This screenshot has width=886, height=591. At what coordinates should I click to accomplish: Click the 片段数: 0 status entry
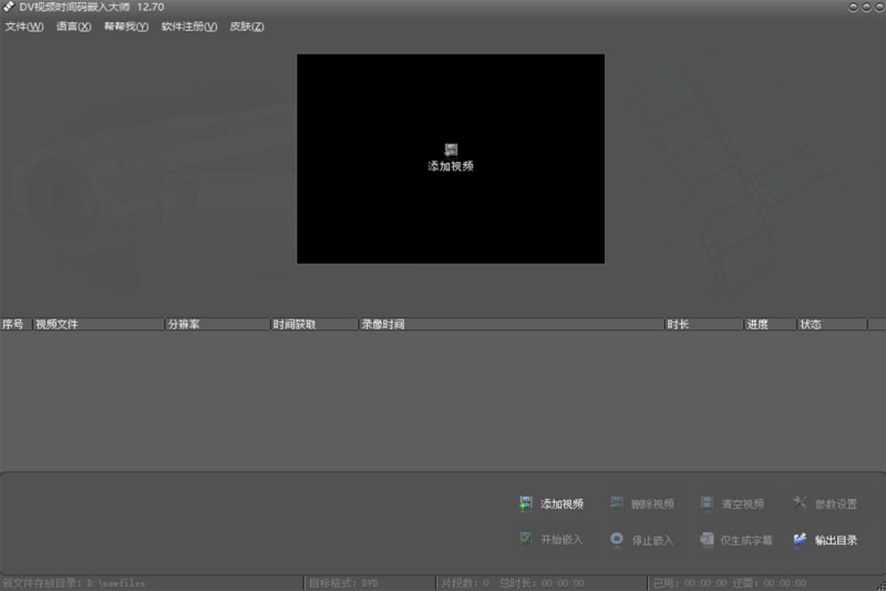click(x=465, y=584)
